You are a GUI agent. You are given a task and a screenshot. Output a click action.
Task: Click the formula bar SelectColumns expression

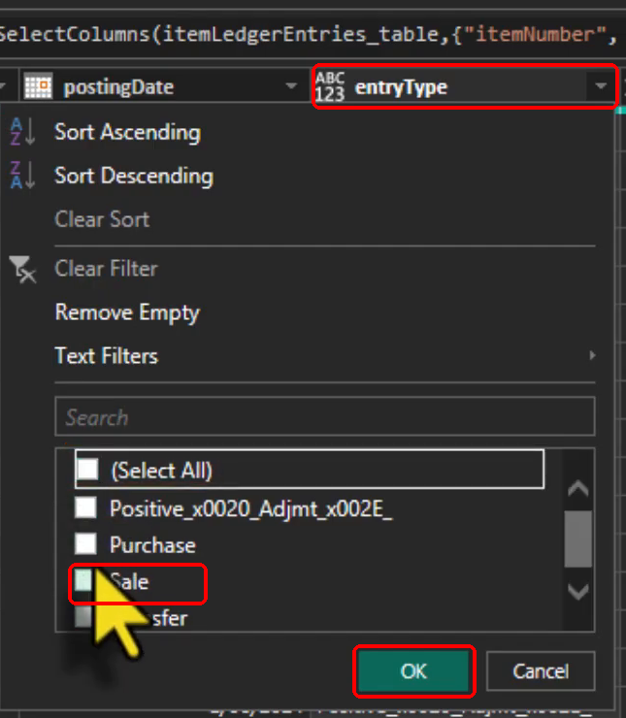pyautogui.click(x=308, y=35)
